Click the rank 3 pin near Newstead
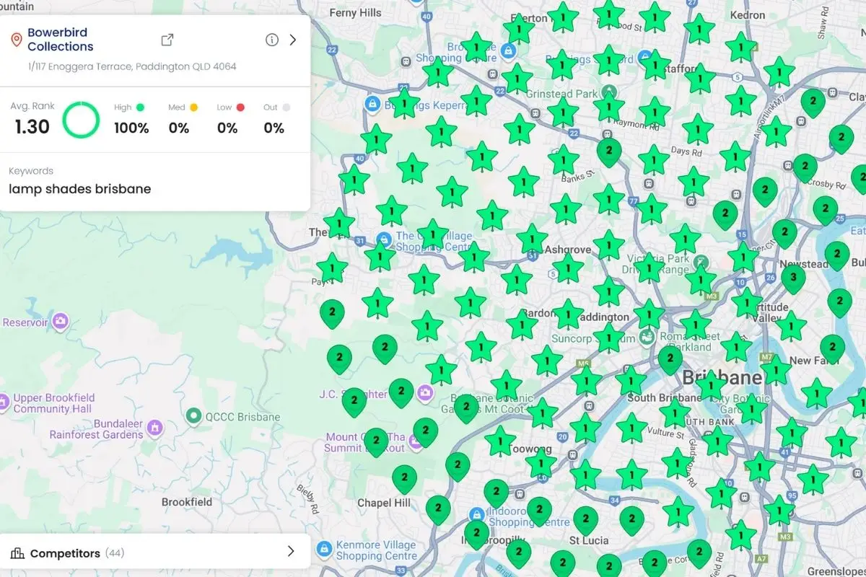866x577 pixels. (x=793, y=278)
